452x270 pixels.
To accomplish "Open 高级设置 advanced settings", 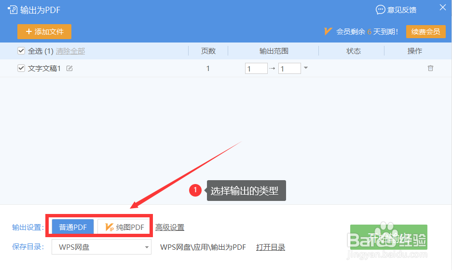I will point(170,227).
